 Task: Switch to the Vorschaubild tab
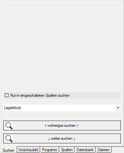point(28,150)
